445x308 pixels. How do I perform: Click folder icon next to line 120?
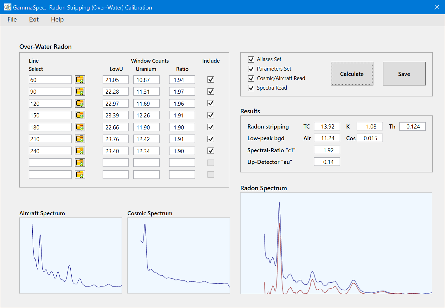click(x=80, y=104)
